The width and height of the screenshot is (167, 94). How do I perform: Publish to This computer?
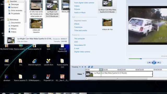click(80, 39)
